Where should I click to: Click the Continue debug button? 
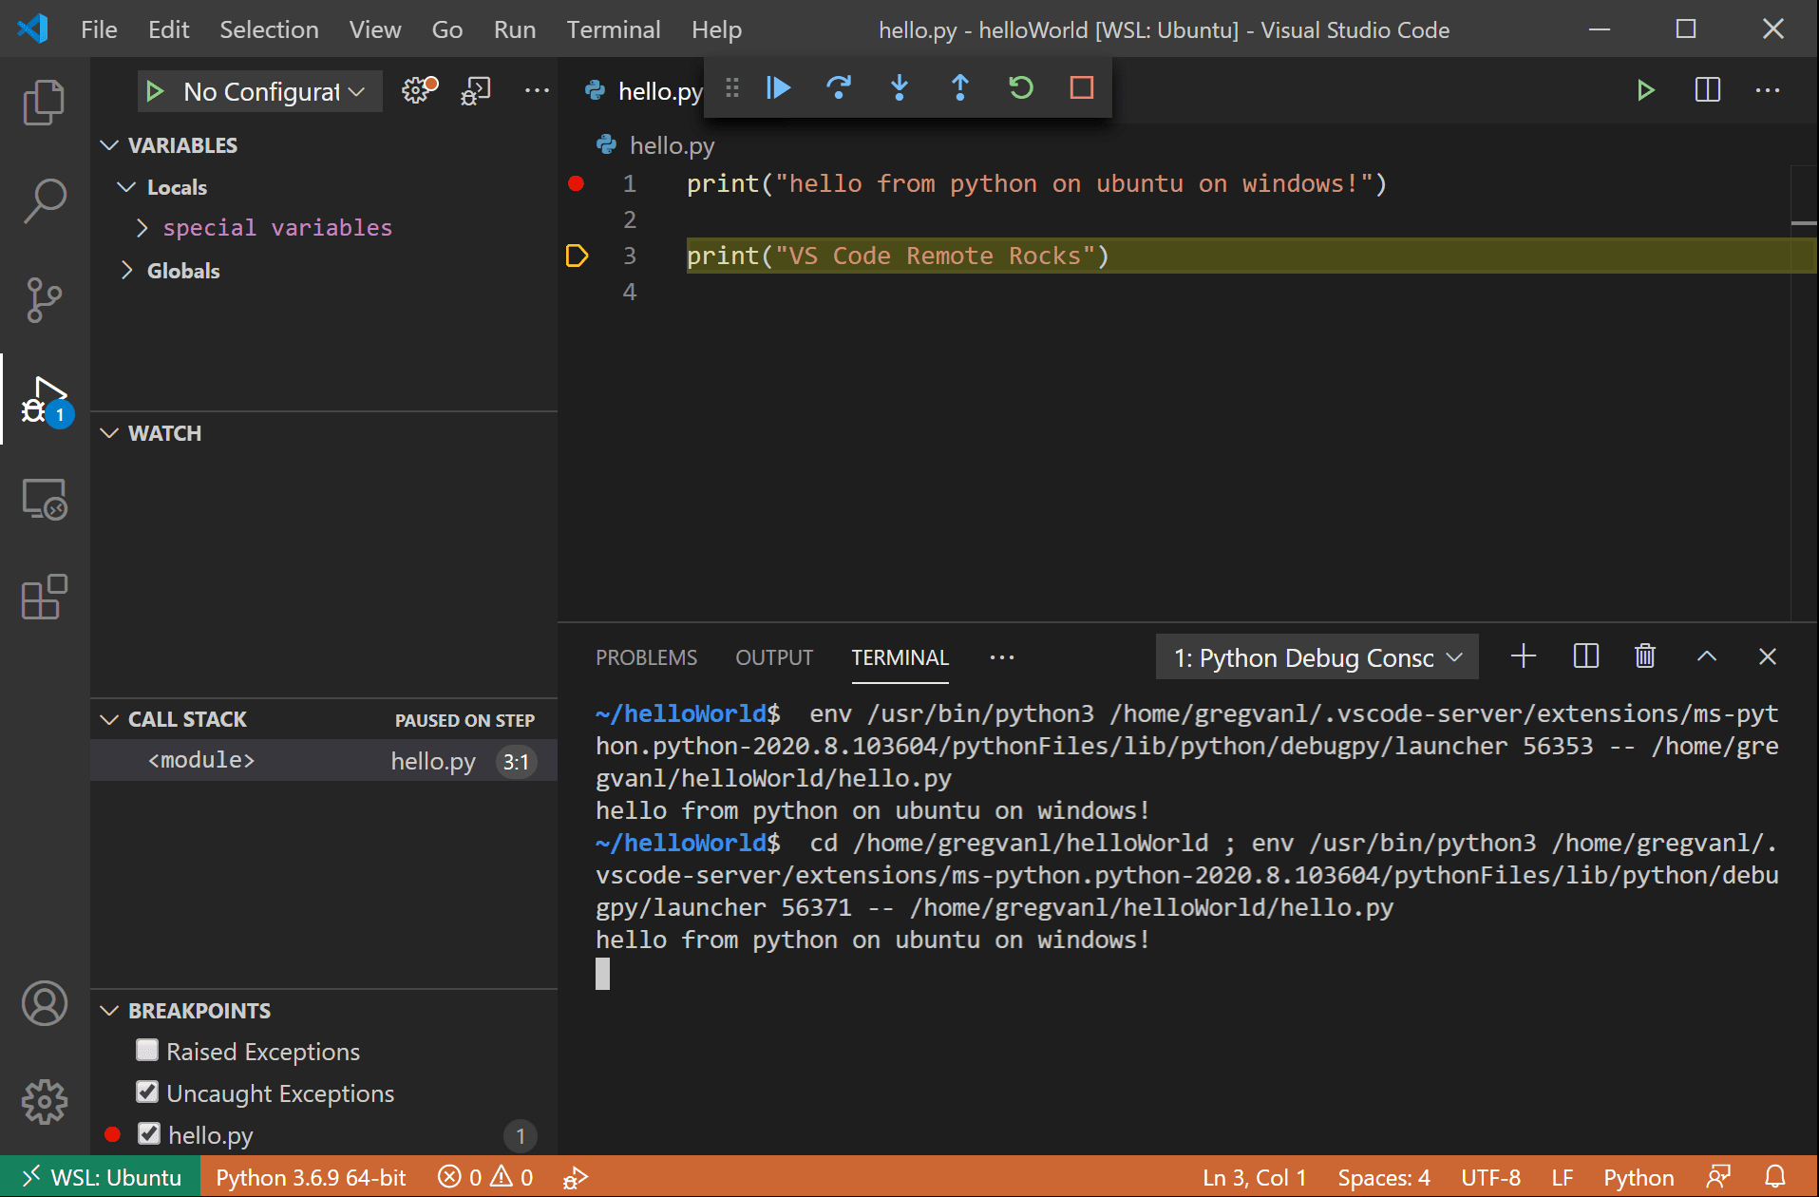click(778, 87)
